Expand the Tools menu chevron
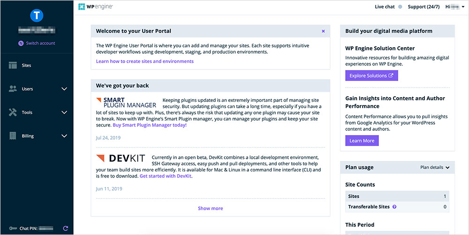This screenshot has width=469, height=235. [x=65, y=113]
